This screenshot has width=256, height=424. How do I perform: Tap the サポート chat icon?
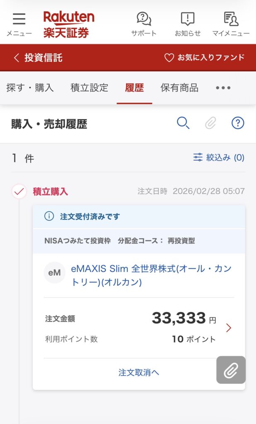pyautogui.click(x=144, y=19)
